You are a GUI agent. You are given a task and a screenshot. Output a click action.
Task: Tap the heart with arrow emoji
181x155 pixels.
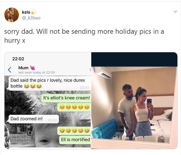click(x=32, y=68)
